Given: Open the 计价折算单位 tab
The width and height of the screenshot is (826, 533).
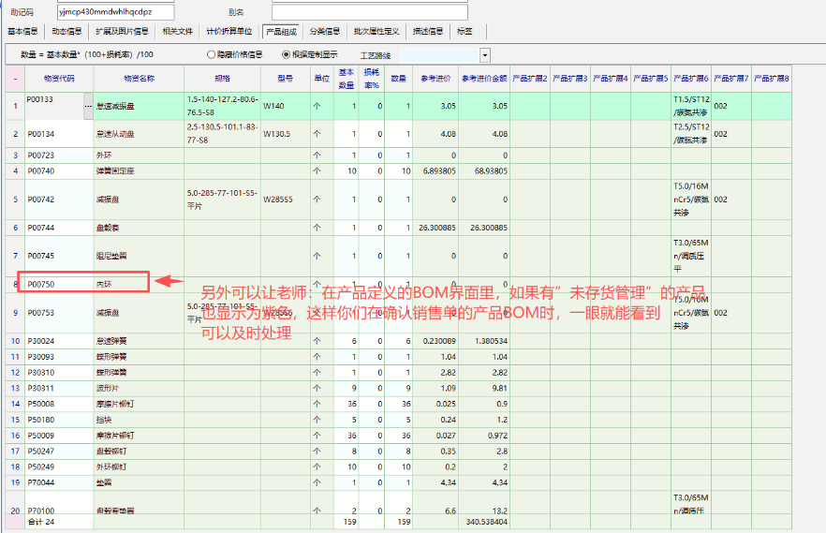Looking at the screenshot, I should 229,31.
